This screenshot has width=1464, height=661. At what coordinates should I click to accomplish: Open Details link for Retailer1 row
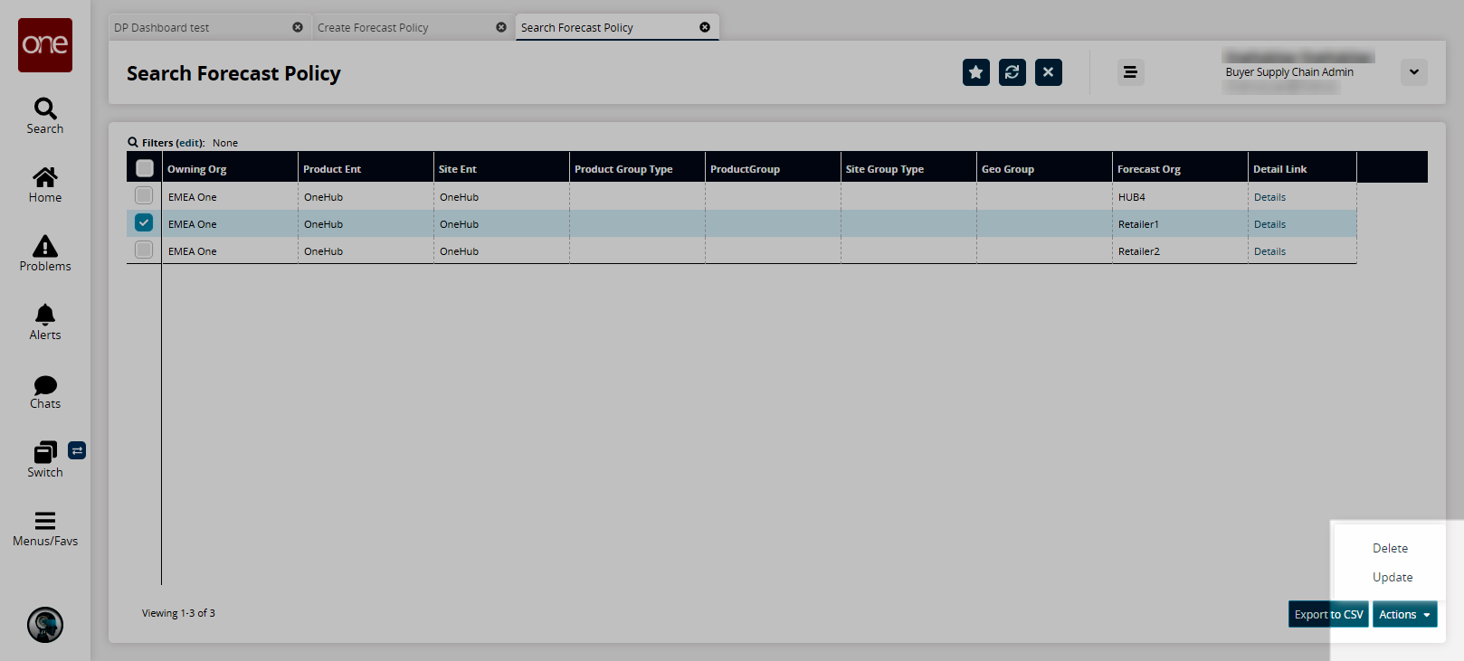click(x=1269, y=224)
